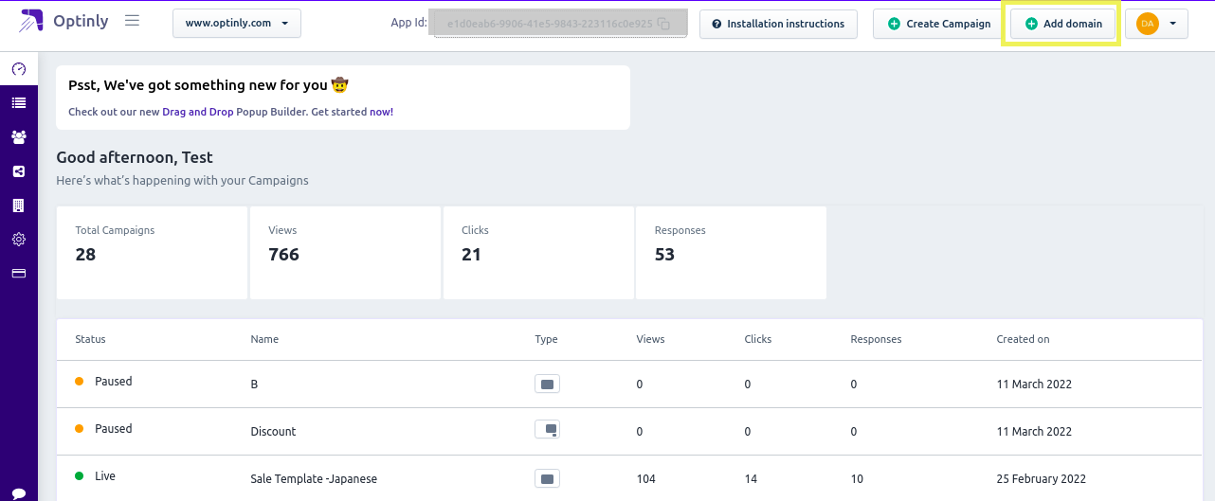Screen dimensions: 1215x501
Task: Expand the www.optinly.com domain dropdown
Action: click(x=237, y=24)
